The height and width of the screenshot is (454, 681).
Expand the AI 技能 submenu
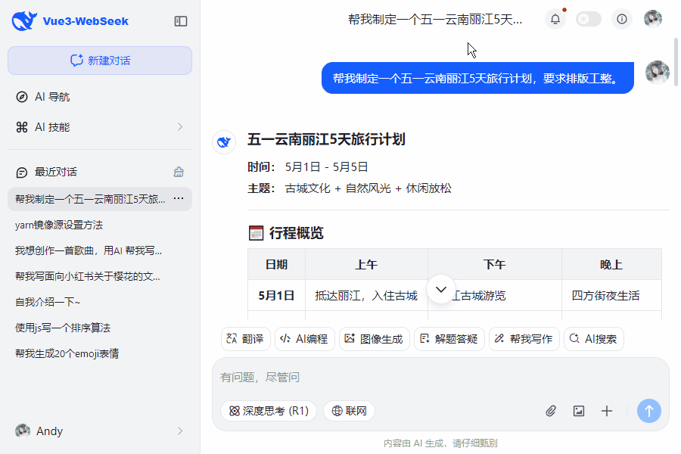(x=180, y=127)
